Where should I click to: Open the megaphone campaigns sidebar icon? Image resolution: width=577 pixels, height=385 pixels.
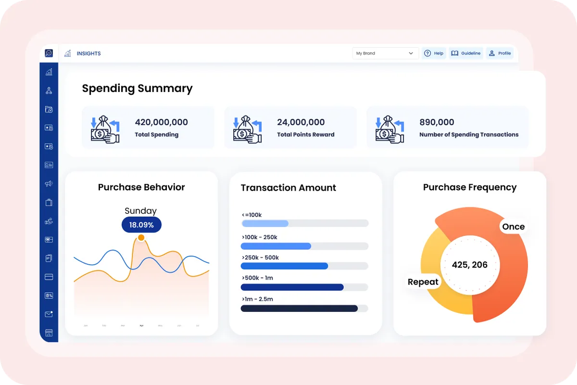point(49,183)
